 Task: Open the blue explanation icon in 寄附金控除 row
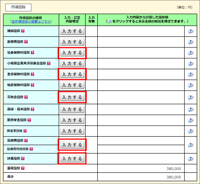click(x=191, y=97)
